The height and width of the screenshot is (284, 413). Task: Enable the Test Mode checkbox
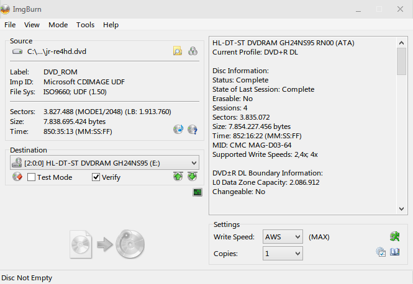click(x=31, y=177)
